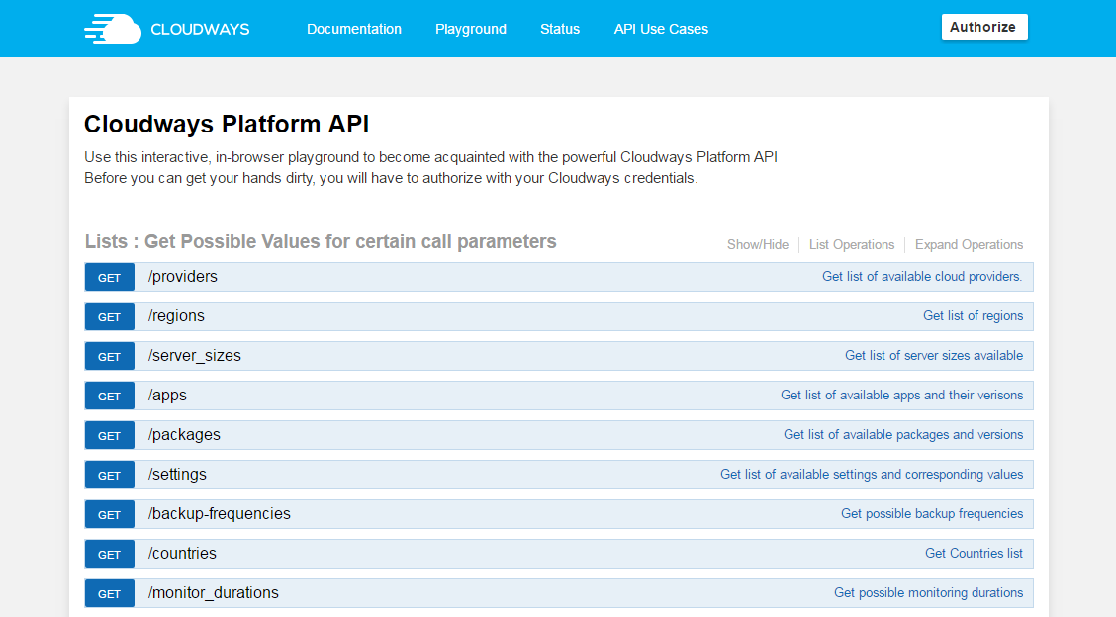
Task: Click 'Get possible monitoring durations' description
Action: [x=929, y=593]
